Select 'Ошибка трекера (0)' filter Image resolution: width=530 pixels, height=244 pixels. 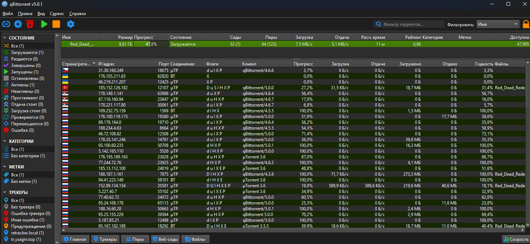28,213
